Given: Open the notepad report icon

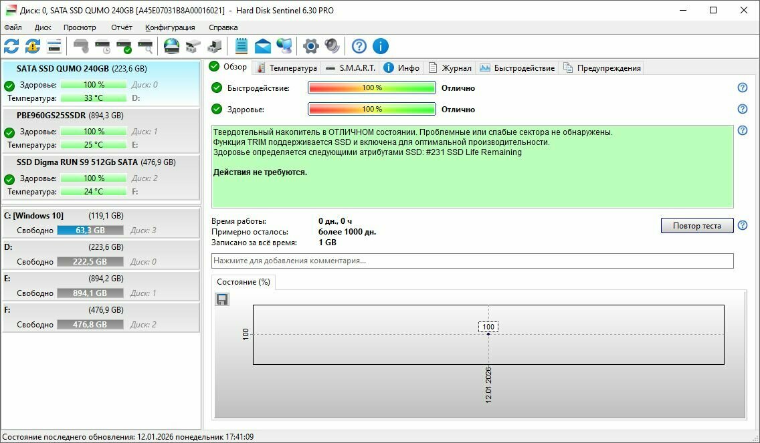Looking at the screenshot, I should tap(242, 47).
